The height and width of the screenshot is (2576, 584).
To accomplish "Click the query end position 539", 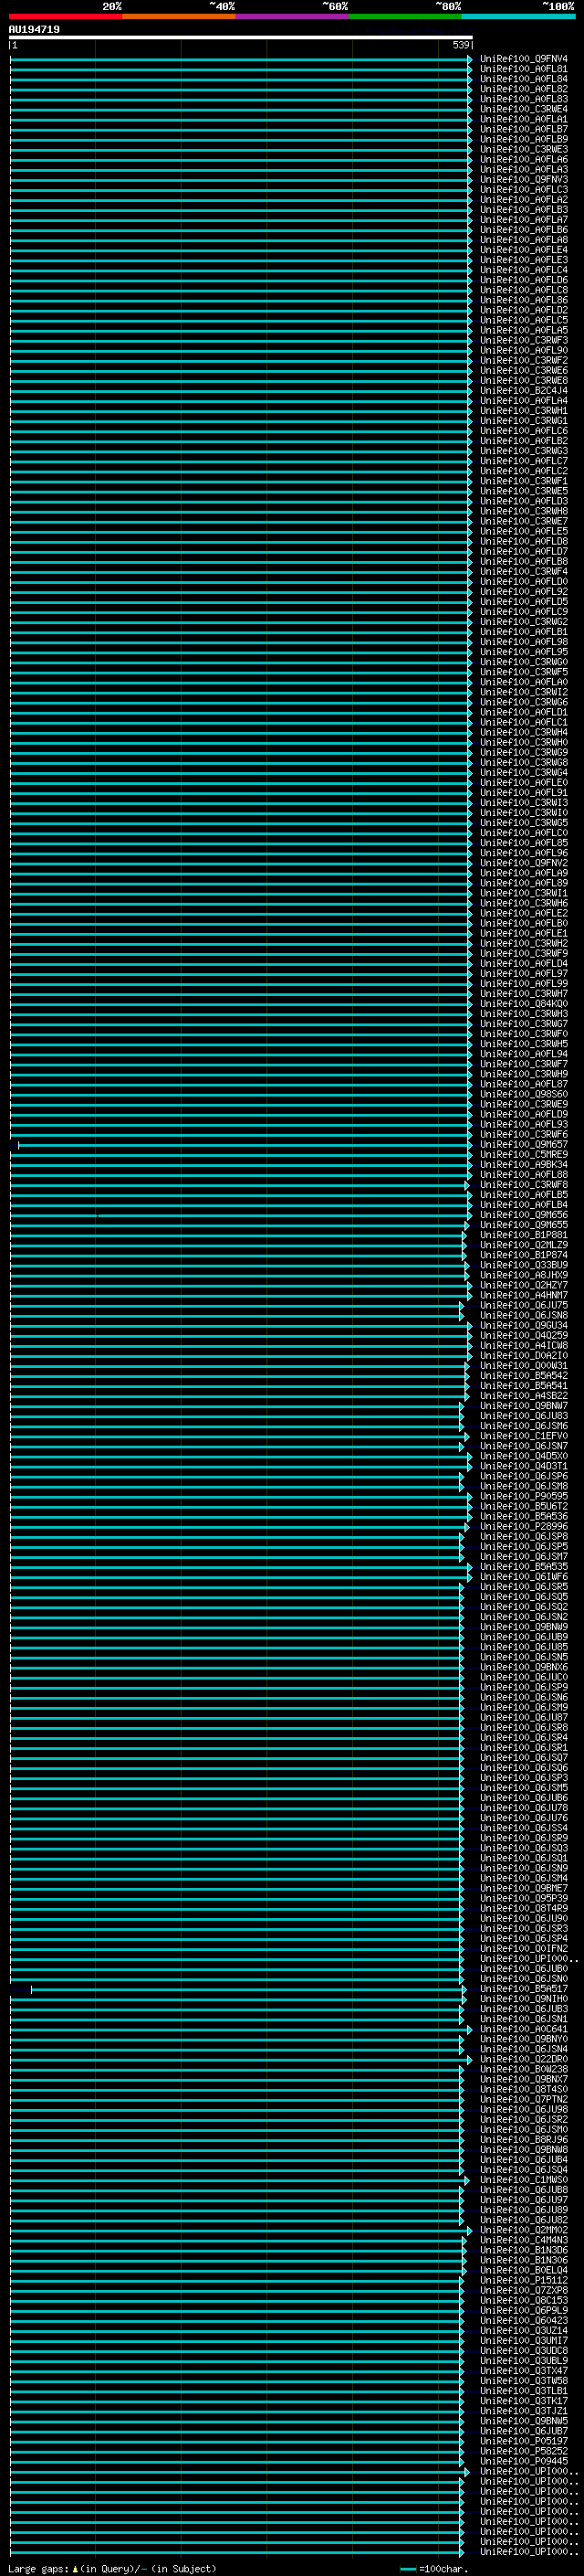I will (460, 45).
